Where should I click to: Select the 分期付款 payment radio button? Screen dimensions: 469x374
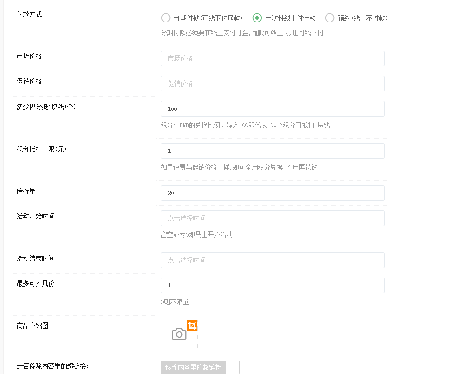166,18
